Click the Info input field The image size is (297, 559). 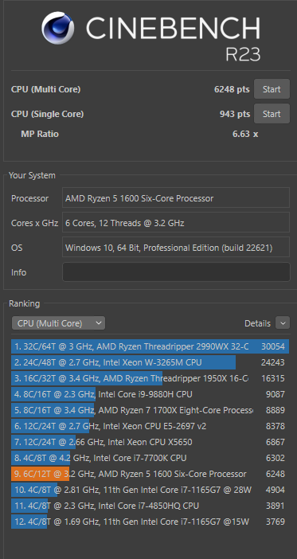coord(176,272)
